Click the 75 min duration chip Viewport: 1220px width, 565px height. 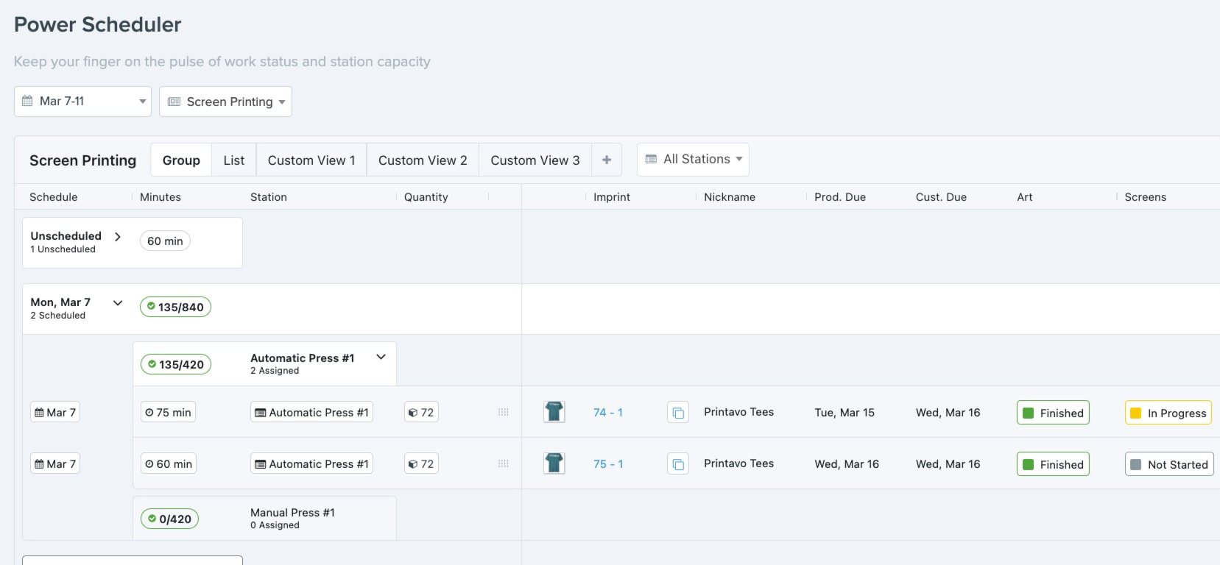click(169, 413)
